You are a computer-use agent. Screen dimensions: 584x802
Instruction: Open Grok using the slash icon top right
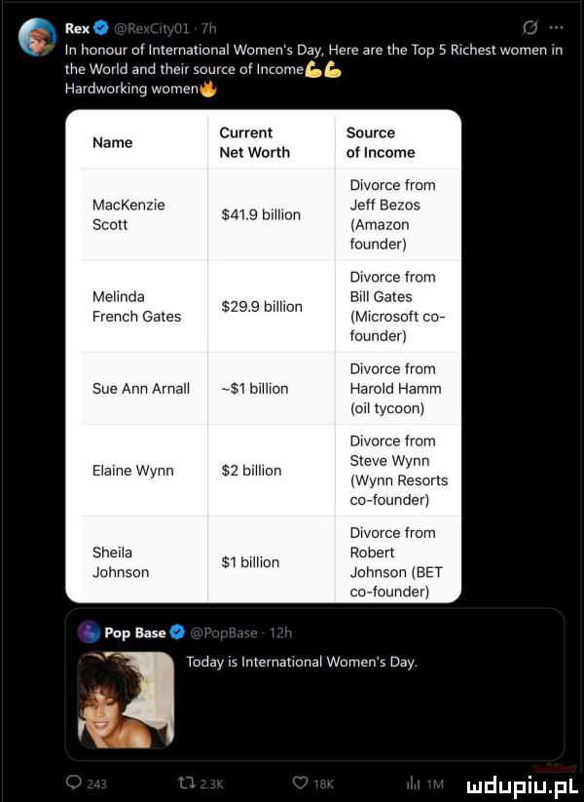(529, 29)
